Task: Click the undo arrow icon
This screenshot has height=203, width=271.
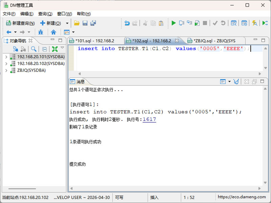Action: click(x=127, y=23)
